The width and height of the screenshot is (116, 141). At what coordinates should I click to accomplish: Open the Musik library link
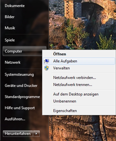pos(10,28)
